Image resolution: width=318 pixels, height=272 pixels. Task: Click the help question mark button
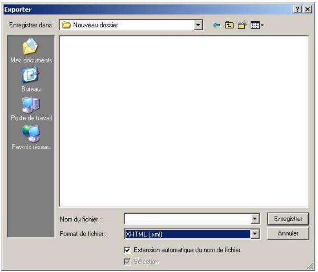[297, 9]
